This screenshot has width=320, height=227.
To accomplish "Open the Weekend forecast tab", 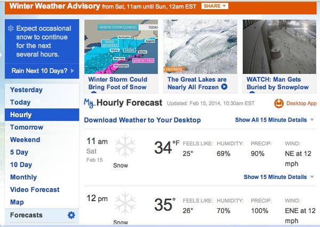I will [x=25, y=139].
